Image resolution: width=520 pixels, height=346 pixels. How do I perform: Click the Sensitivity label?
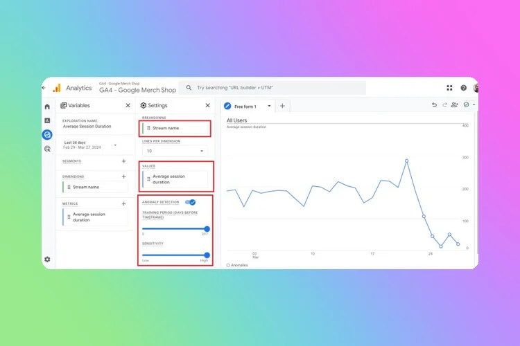[153, 244]
